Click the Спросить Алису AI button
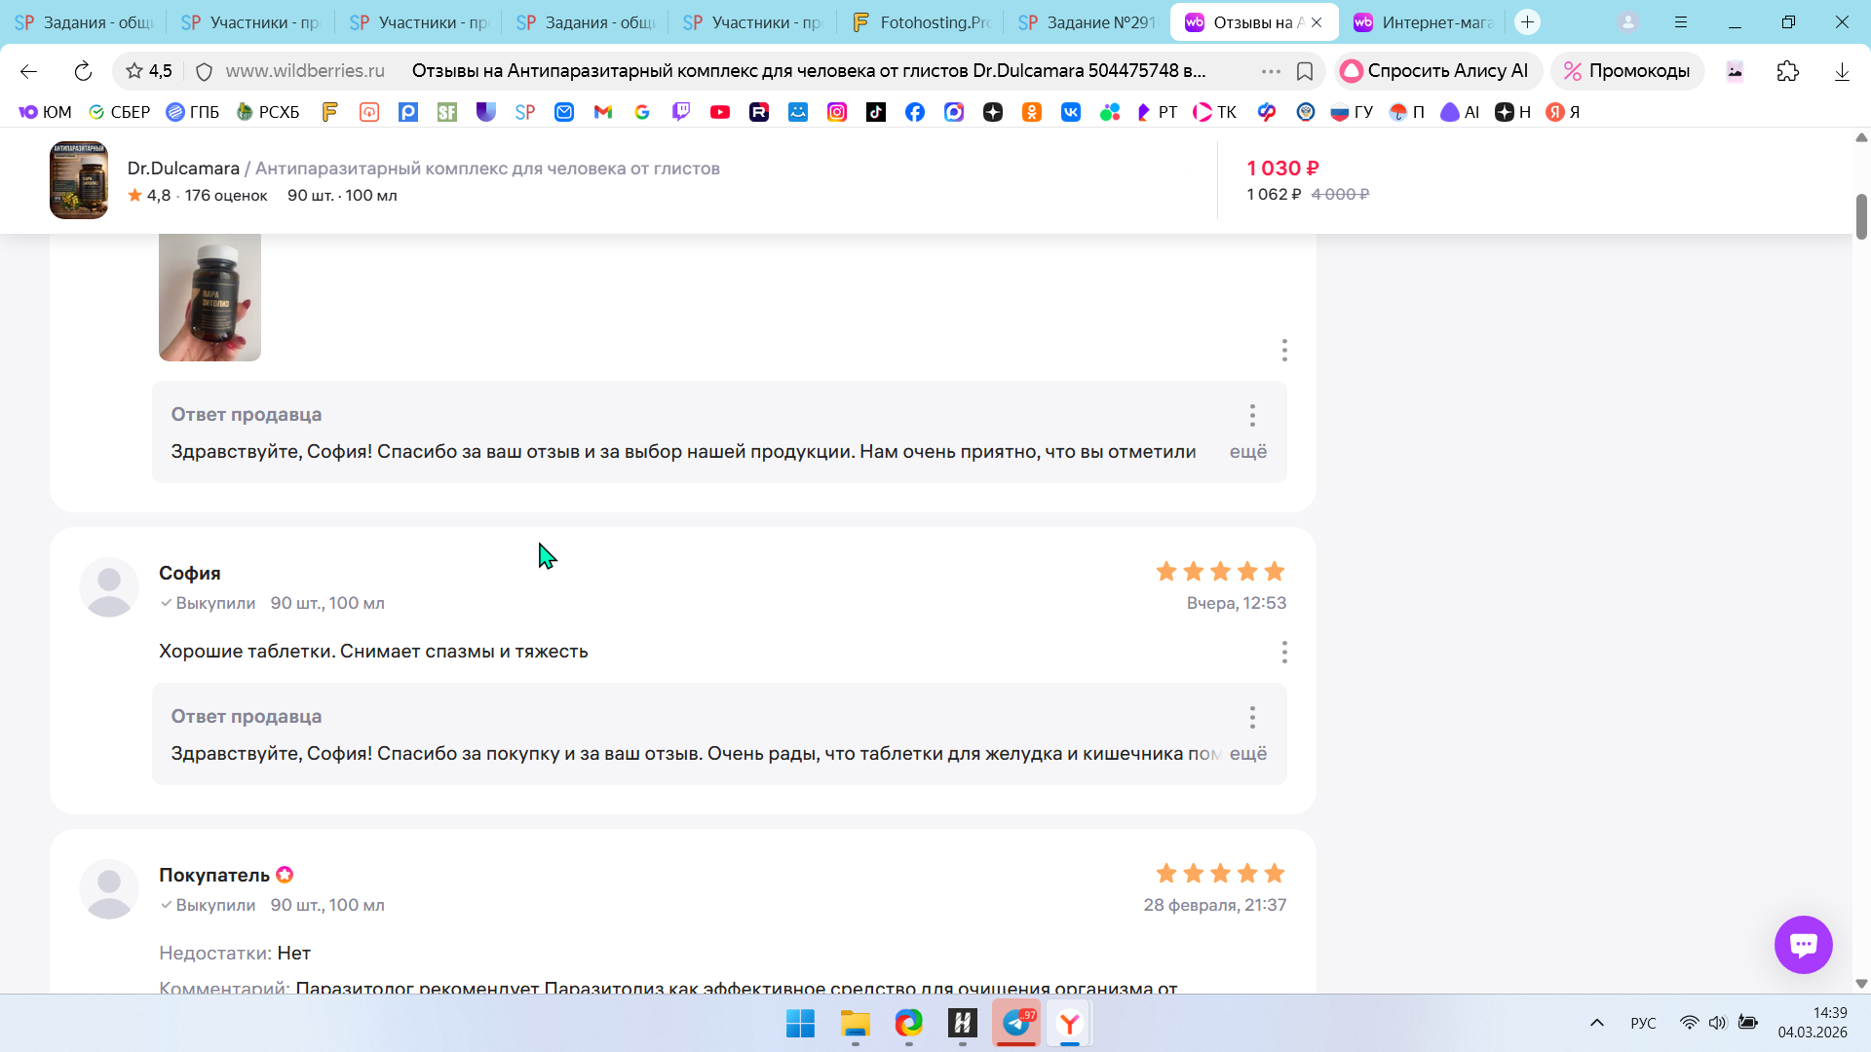Viewport: 1871px width, 1052px height. tap(1435, 71)
